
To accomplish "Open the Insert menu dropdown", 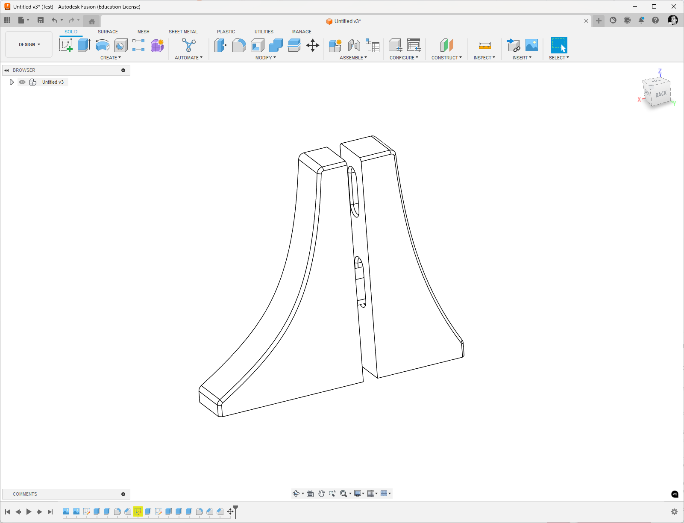I will [x=522, y=58].
